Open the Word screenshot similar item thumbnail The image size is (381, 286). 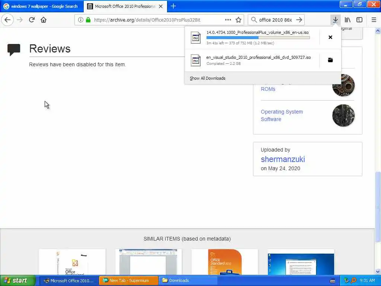[x=148, y=262]
